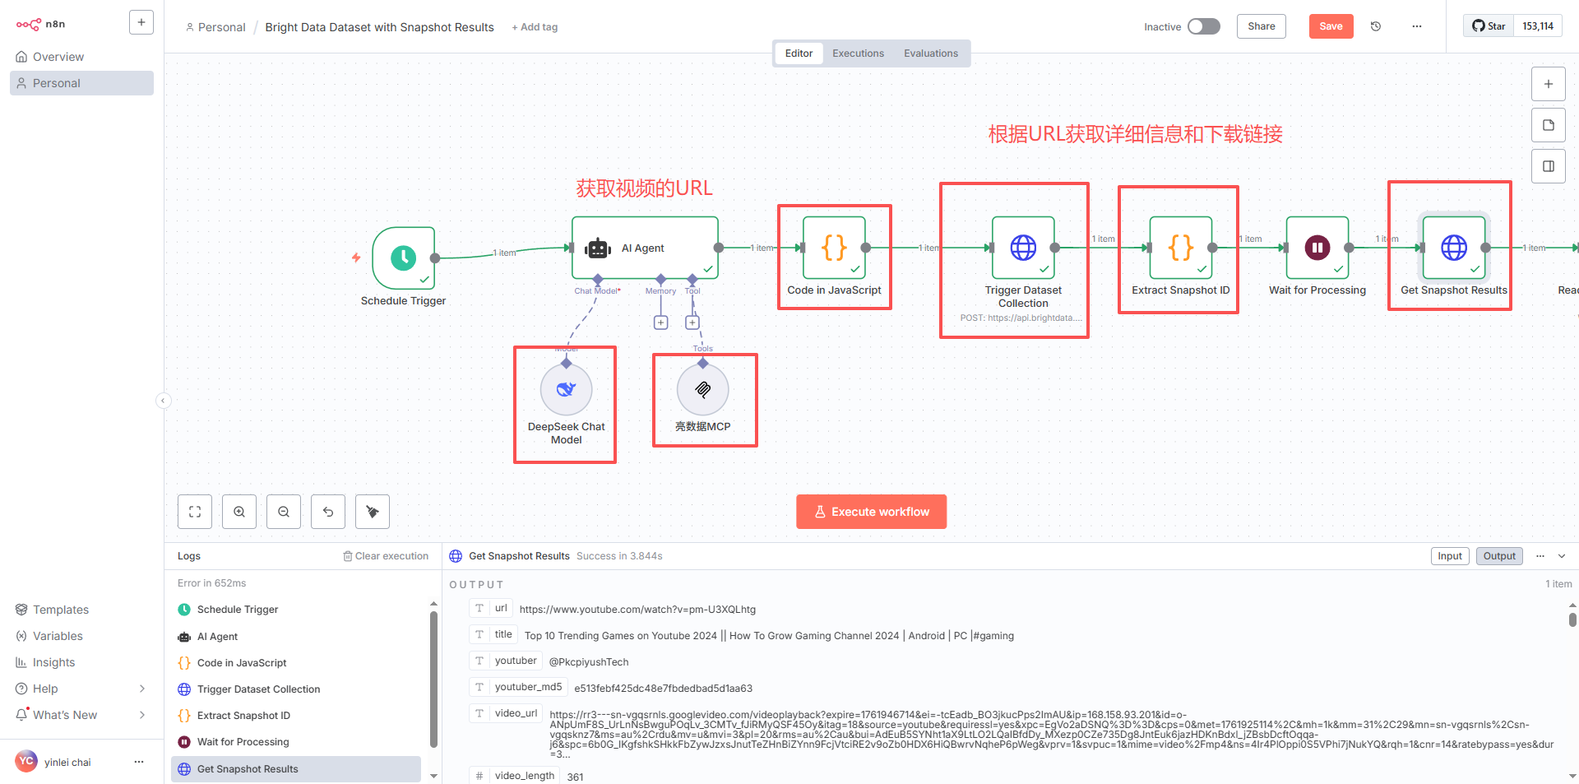Open Insights in the sidebar
Image resolution: width=1579 pixels, height=784 pixels.
point(81,662)
